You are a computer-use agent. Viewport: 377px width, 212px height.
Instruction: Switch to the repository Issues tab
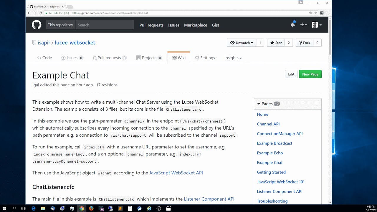[72, 58]
